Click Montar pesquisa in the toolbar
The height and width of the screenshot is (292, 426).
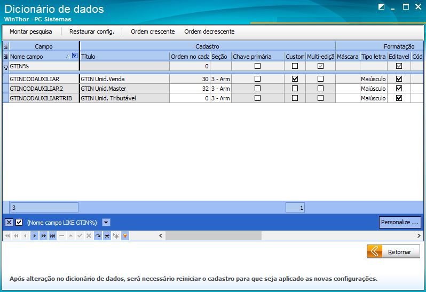coord(31,31)
